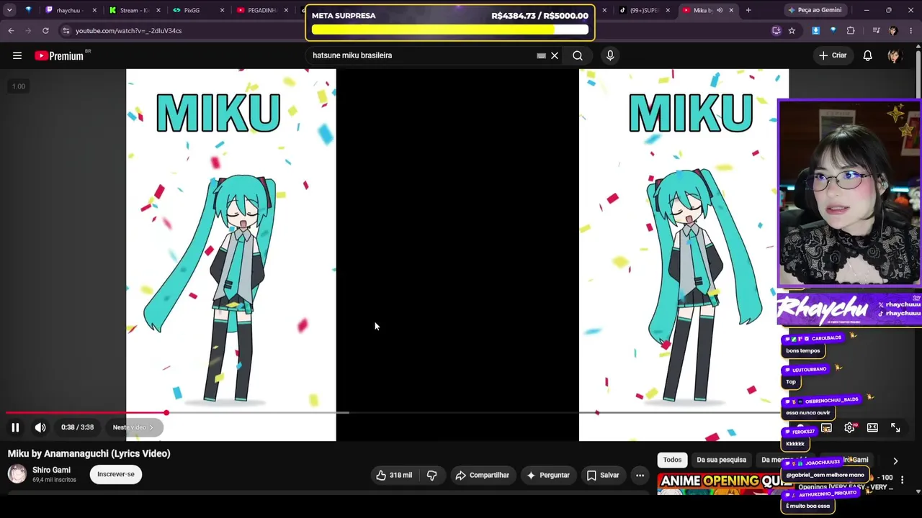Bookmark this page with star icon
The width and height of the screenshot is (922, 518).
pyautogui.click(x=792, y=30)
